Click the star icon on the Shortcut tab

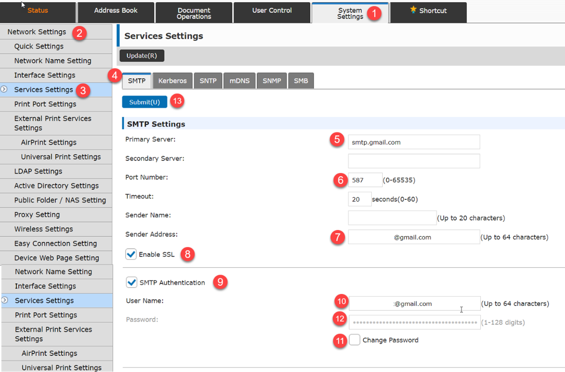[x=413, y=9]
